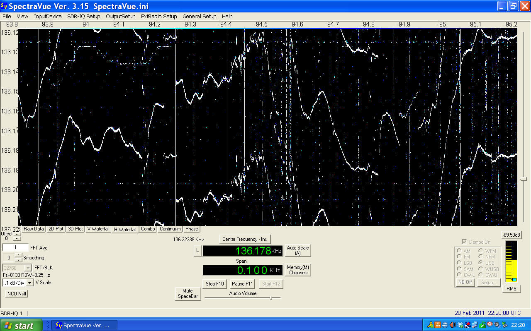The image size is (531, 331).
Task: Select the SAM radio button
Action: point(459,269)
